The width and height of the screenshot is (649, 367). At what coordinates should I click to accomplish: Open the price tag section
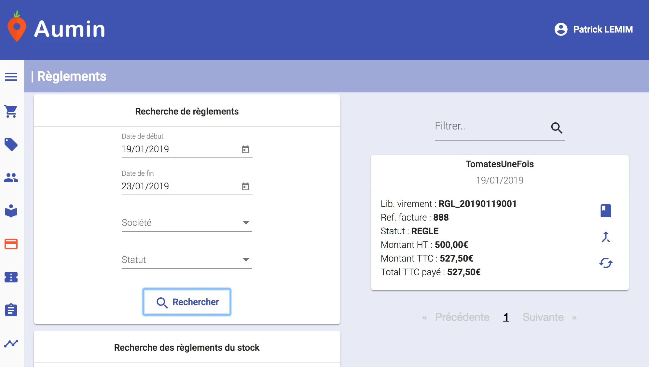[11, 144]
